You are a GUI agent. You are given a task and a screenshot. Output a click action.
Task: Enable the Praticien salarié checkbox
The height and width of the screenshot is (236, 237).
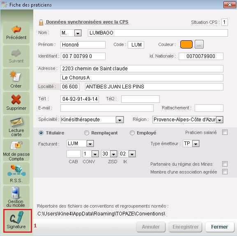(225, 132)
